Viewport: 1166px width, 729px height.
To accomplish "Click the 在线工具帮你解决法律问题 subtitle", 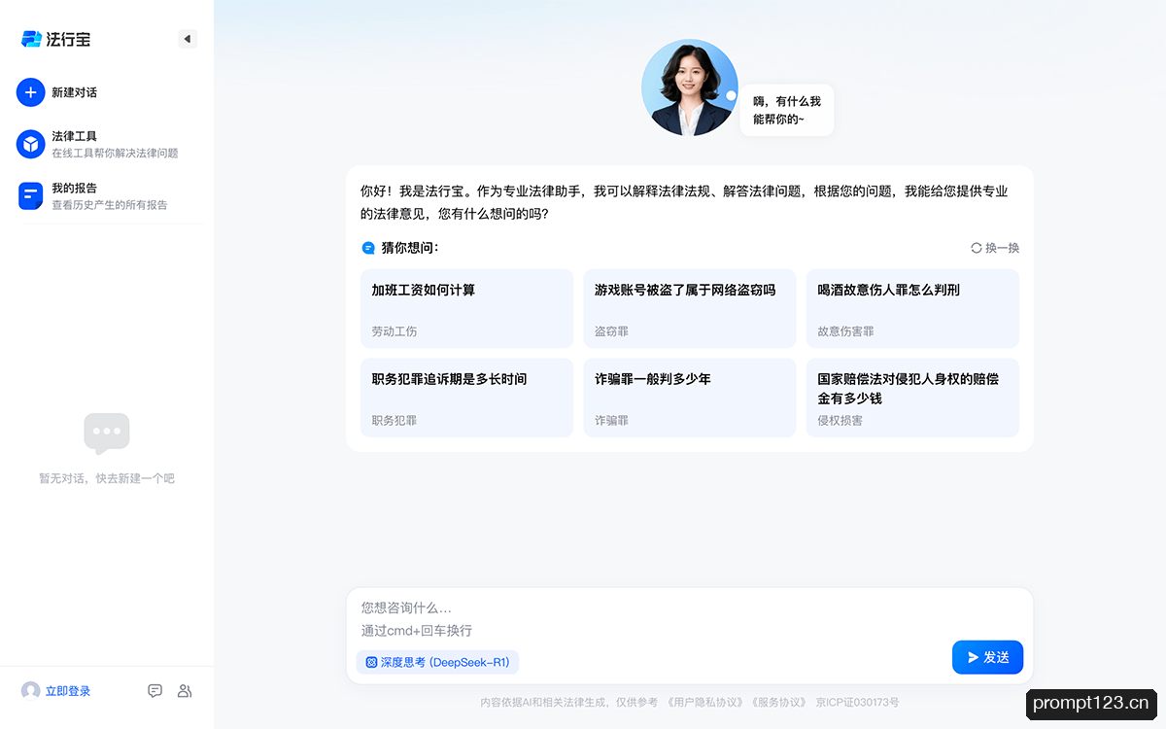I will 115,154.
